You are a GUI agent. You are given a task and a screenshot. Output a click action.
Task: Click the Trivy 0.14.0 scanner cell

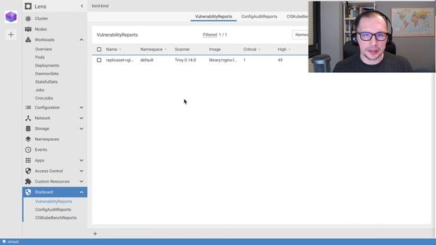pyautogui.click(x=185, y=60)
